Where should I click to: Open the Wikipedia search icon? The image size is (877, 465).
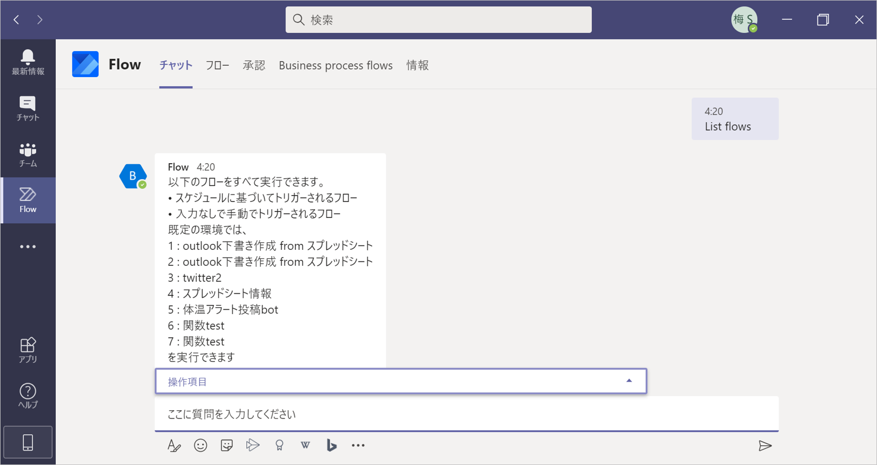pyautogui.click(x=305, y=445)
